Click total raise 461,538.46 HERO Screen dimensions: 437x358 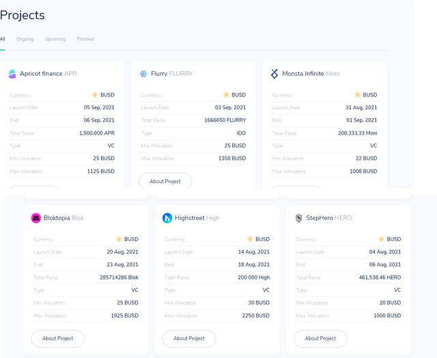[x=380, y=277]
